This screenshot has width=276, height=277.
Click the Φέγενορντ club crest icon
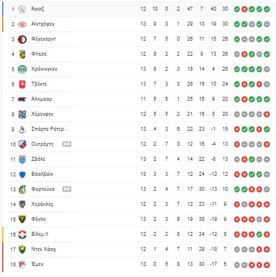tap(22, 39)
